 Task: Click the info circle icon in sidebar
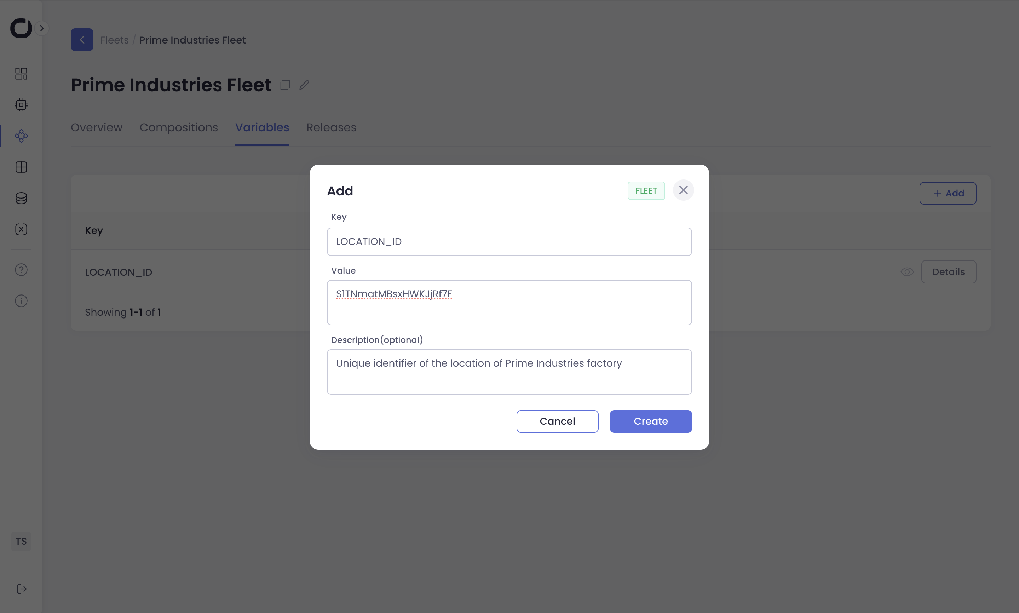21,301
